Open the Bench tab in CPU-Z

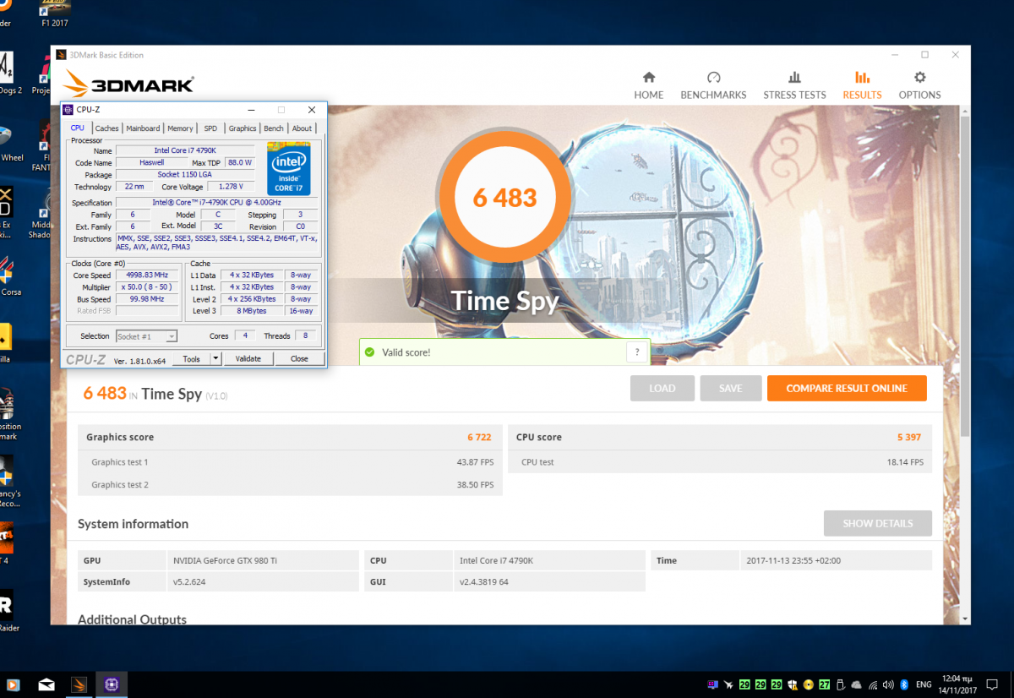click(x=274, y=128)
